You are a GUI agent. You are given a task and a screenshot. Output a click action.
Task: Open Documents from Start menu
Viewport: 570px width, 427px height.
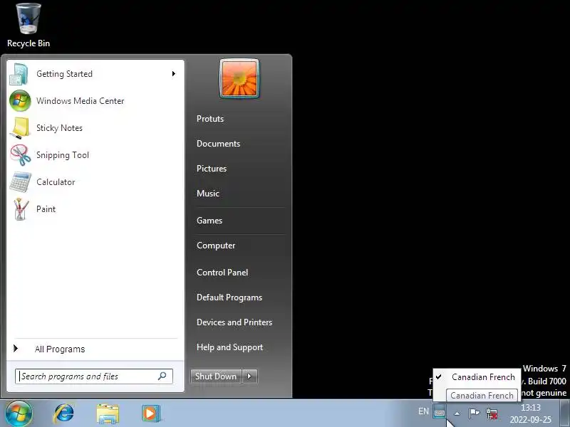pos(218,144)
